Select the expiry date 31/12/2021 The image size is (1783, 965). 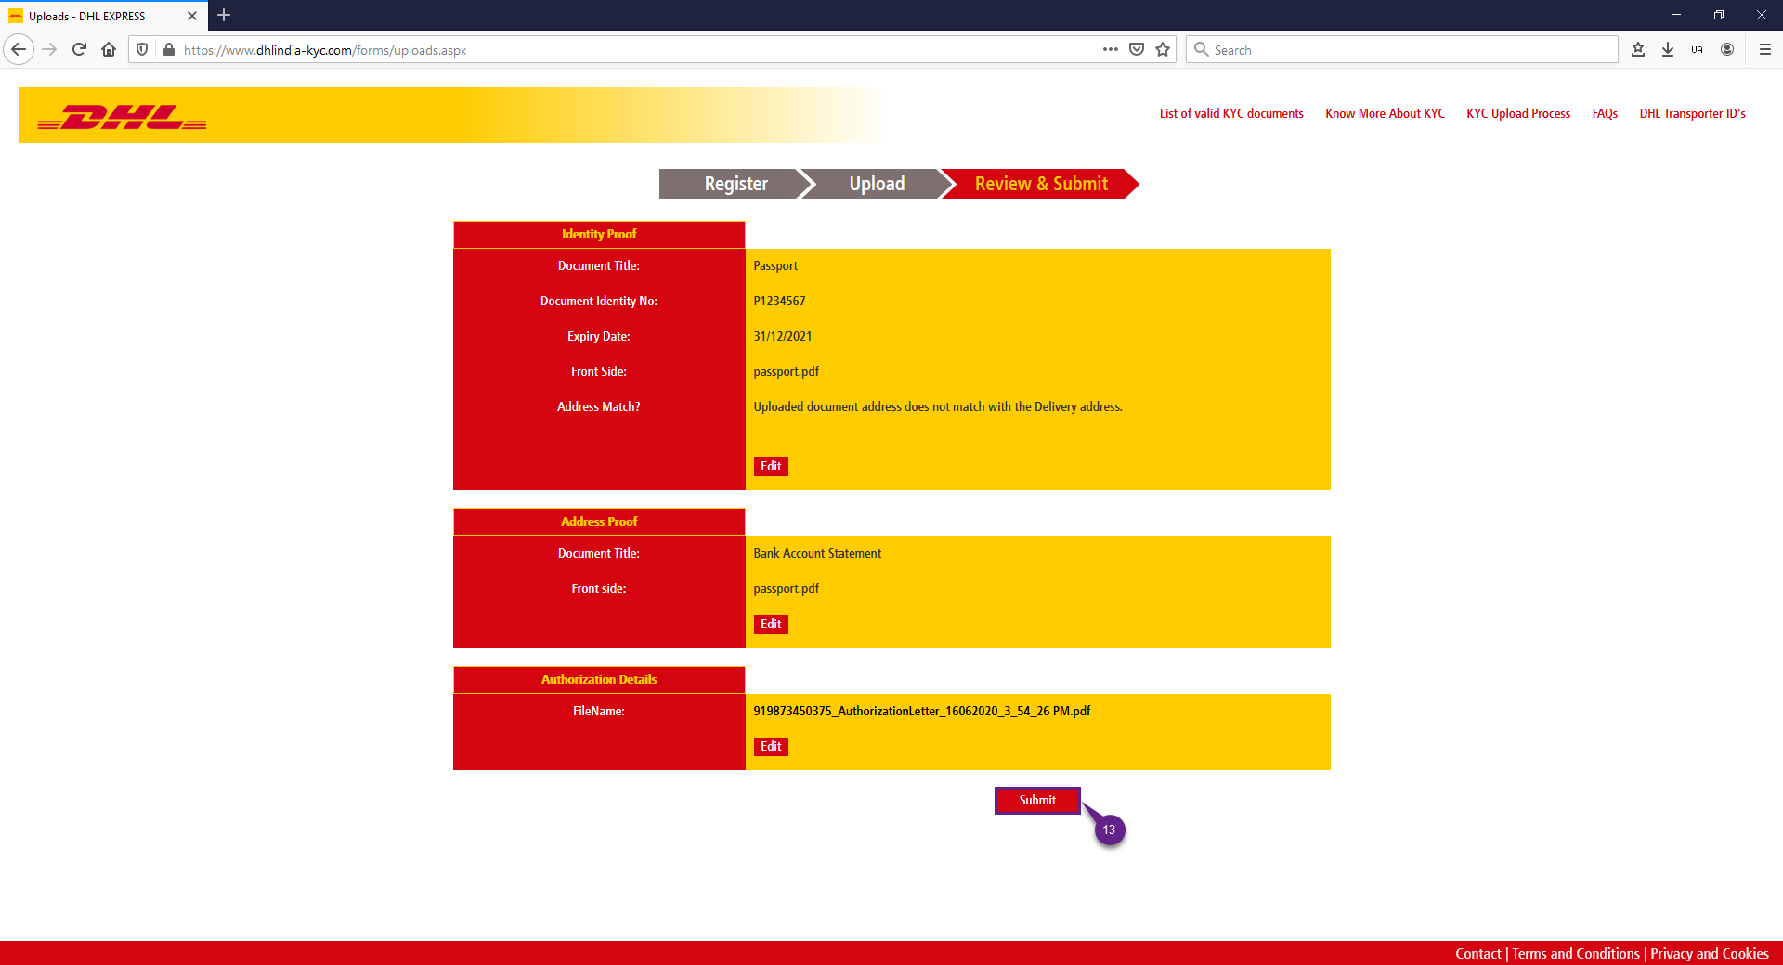pos(782,336)
